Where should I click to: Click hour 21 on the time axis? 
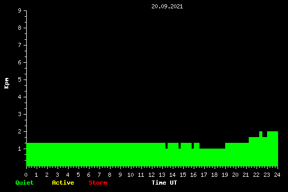tap(246, 175)
